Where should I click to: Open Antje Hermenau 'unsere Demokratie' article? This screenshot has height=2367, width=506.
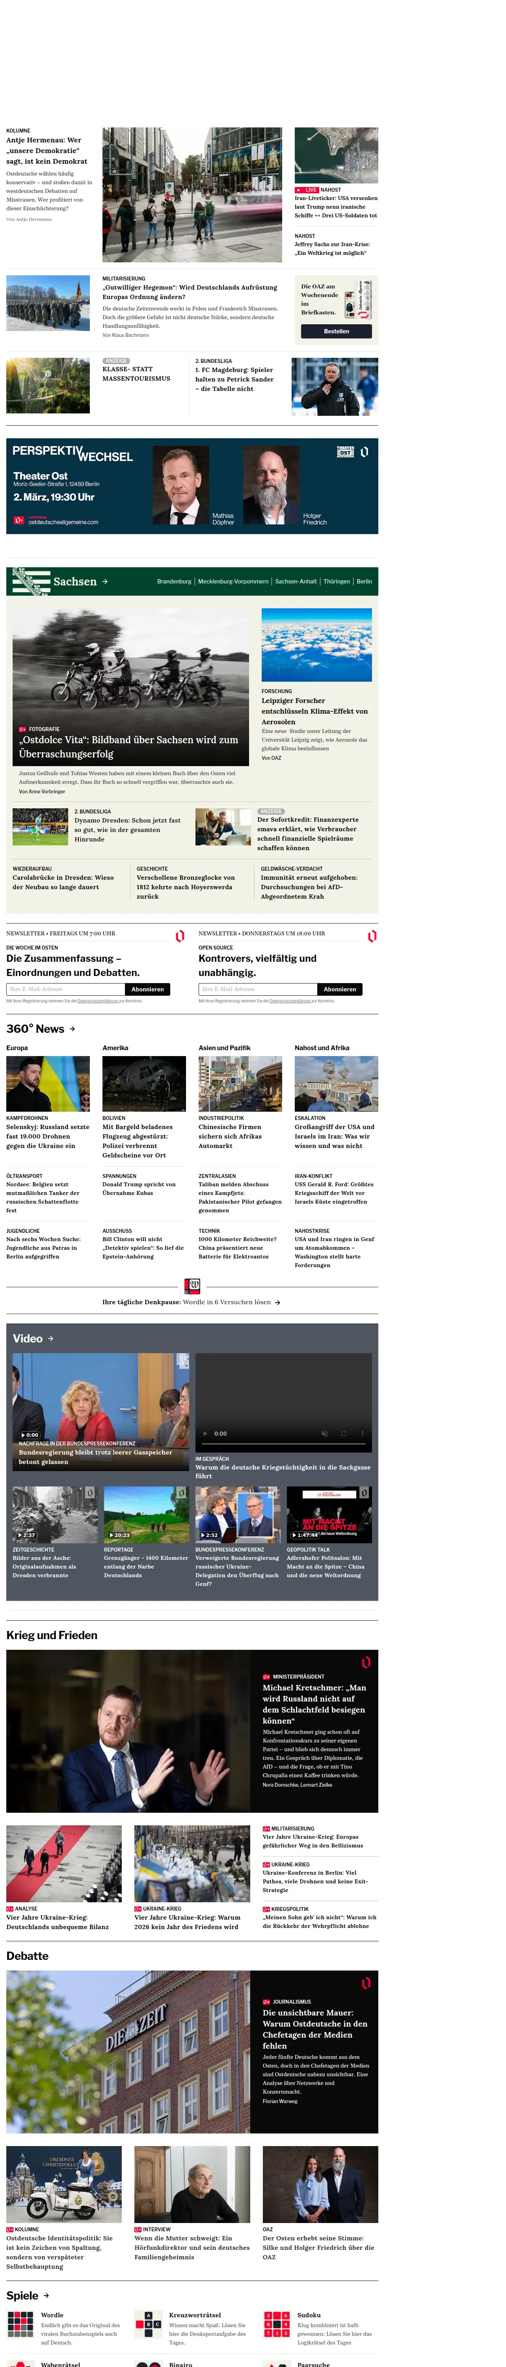pos(47,151)
